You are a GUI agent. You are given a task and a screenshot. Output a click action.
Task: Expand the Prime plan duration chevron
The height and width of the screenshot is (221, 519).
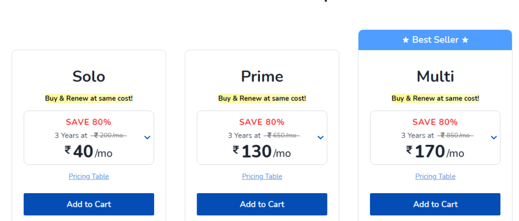point(320,137)
